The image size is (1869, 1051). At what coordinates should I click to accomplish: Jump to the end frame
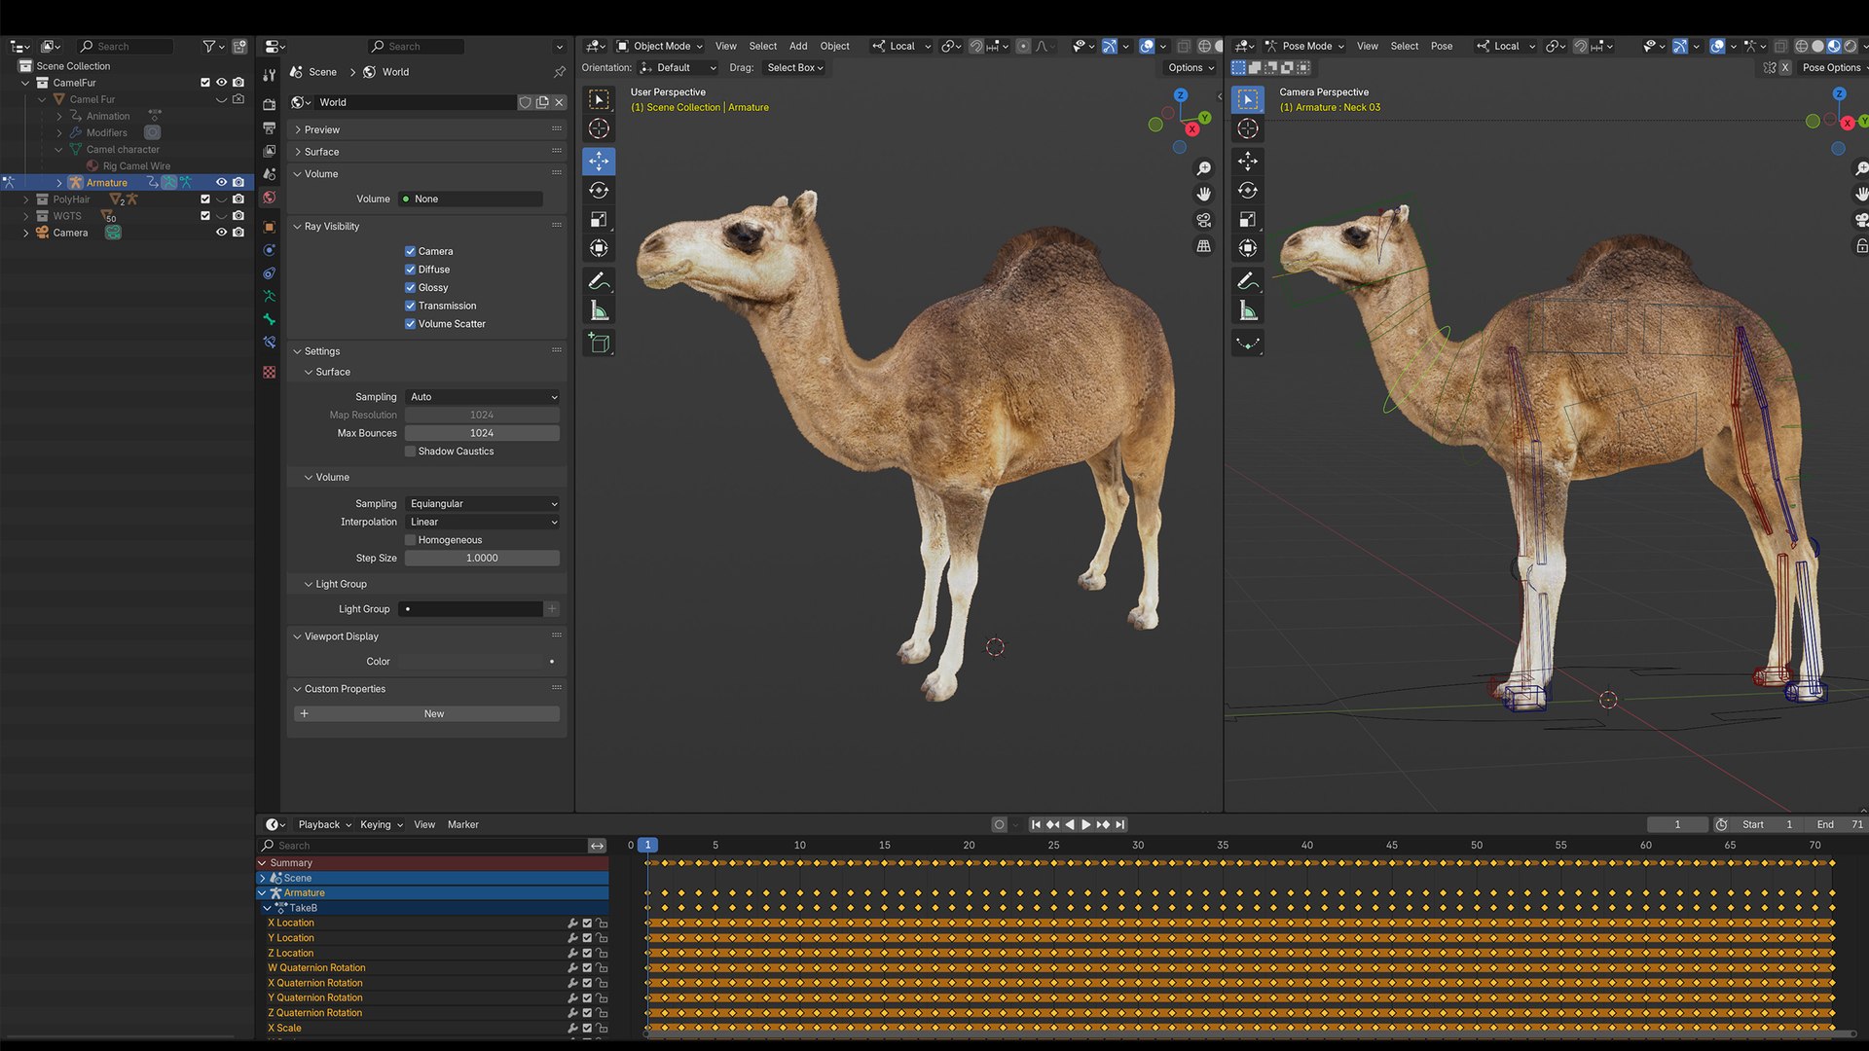coord(1119,824)
